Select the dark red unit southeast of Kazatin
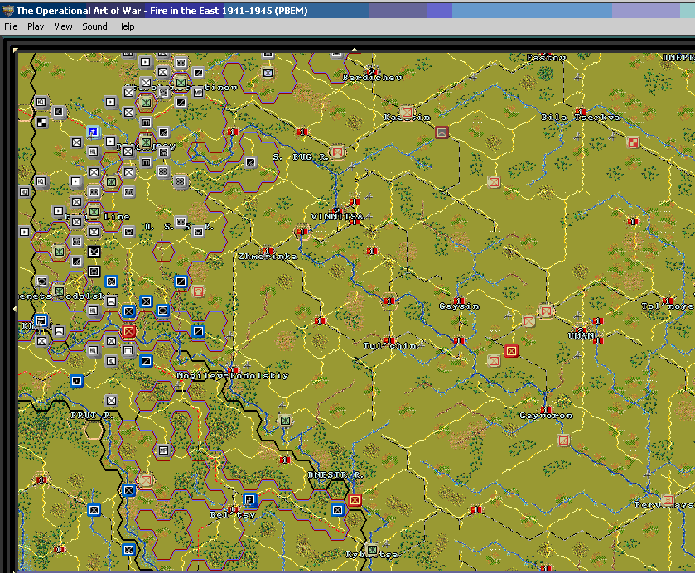 pyautogui.click(x=442, y=132)
